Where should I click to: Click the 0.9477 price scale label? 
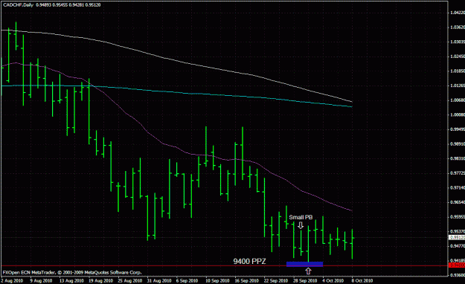pos(457,246)
